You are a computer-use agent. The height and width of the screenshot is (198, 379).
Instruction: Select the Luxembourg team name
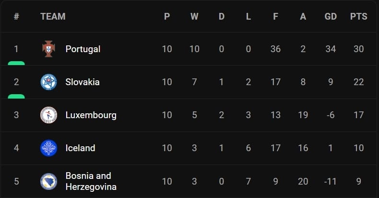[91, 115]
